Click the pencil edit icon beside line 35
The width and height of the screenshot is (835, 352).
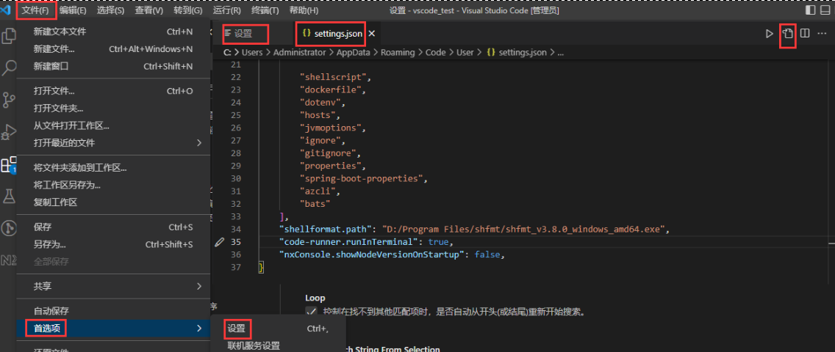219,242
